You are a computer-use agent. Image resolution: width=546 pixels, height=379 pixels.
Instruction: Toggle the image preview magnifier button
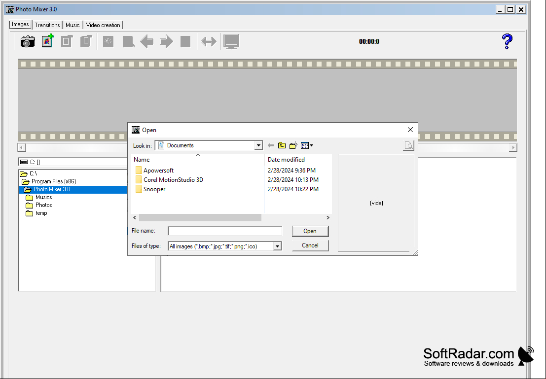[x=408, y=145]
